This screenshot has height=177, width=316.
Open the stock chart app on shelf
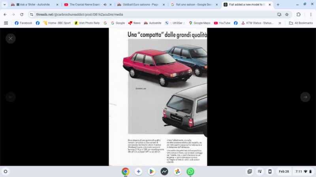point(164,171)
